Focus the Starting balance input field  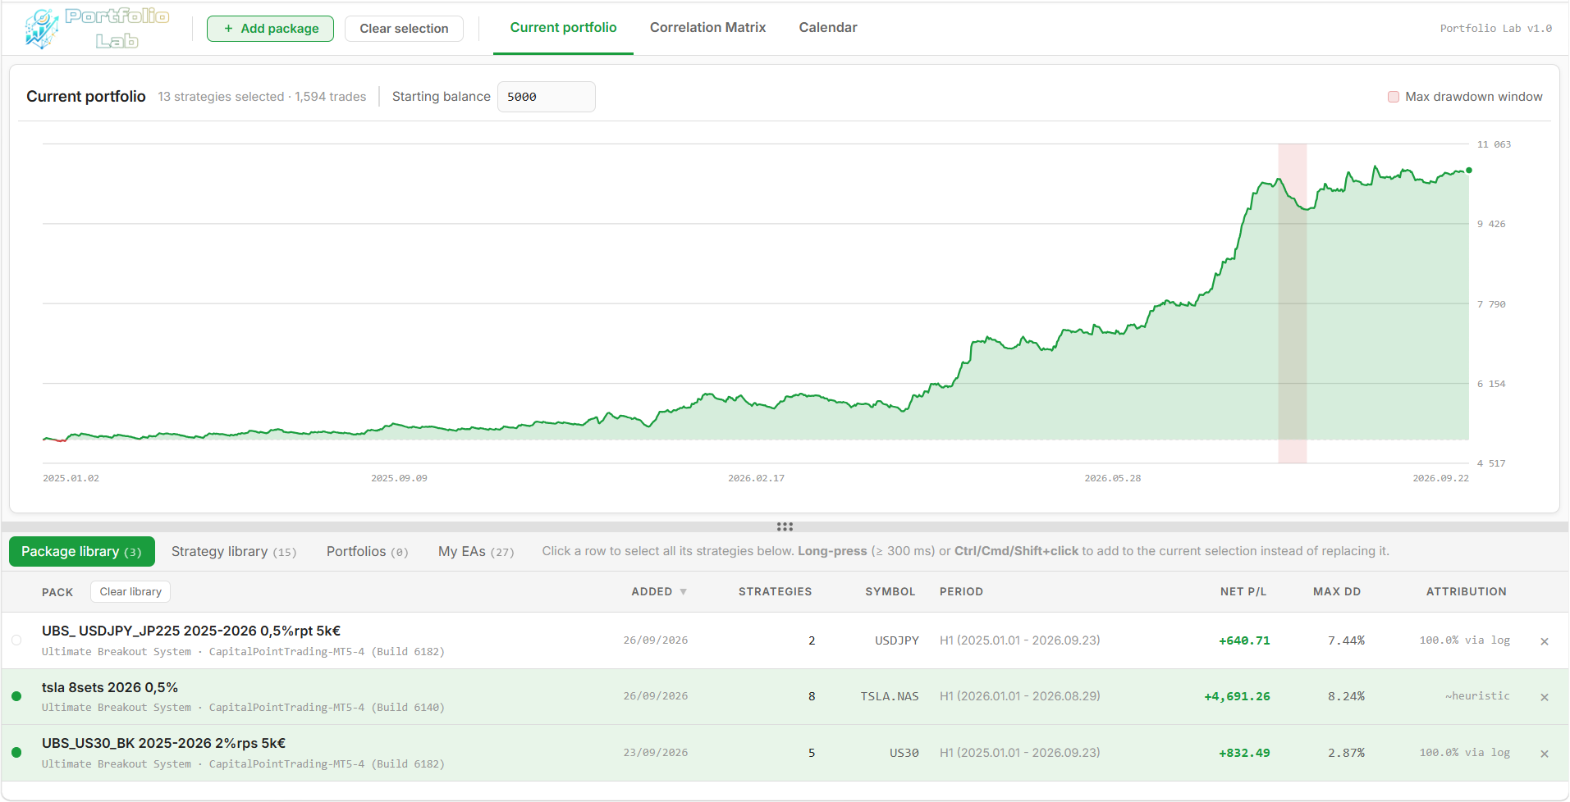[x=546, y=97]
